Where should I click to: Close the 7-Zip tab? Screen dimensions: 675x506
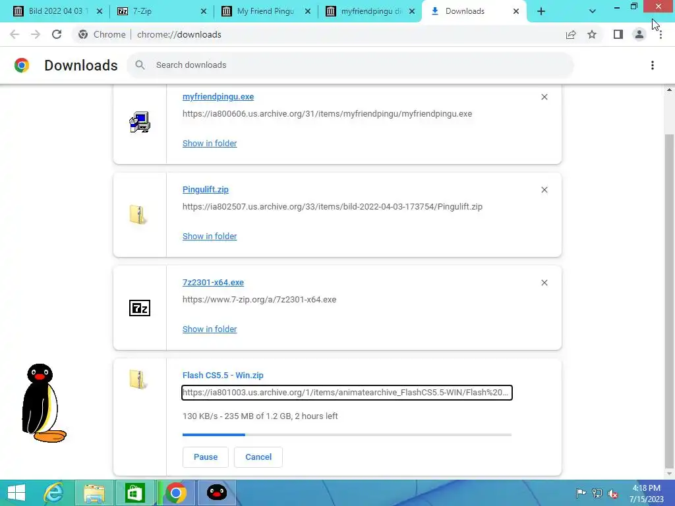[204, 11]
